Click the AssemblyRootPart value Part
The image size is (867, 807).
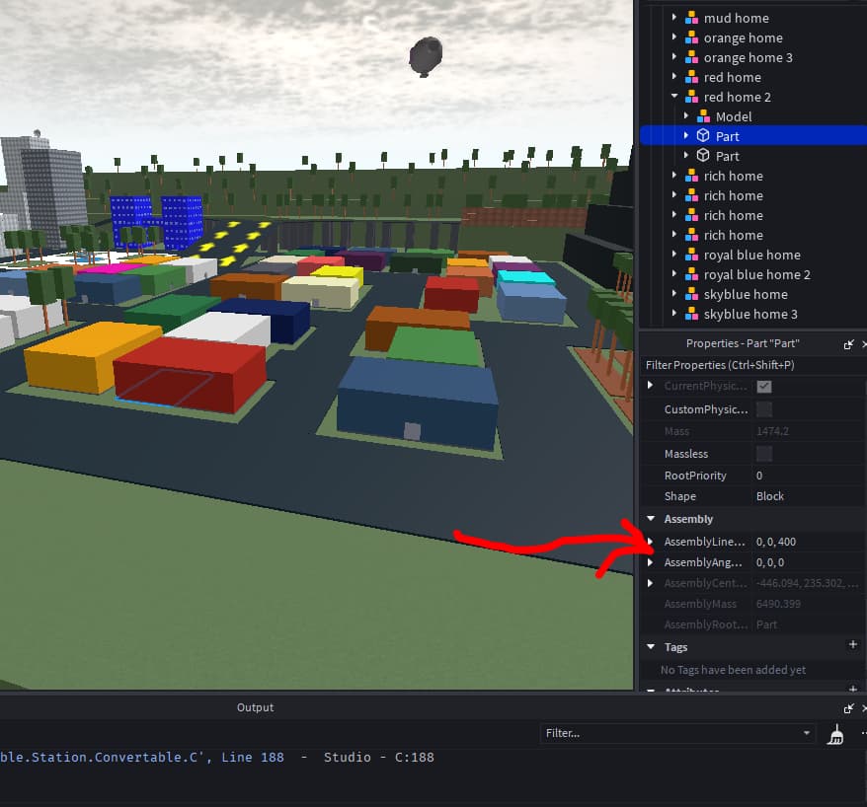click(766, 624)
